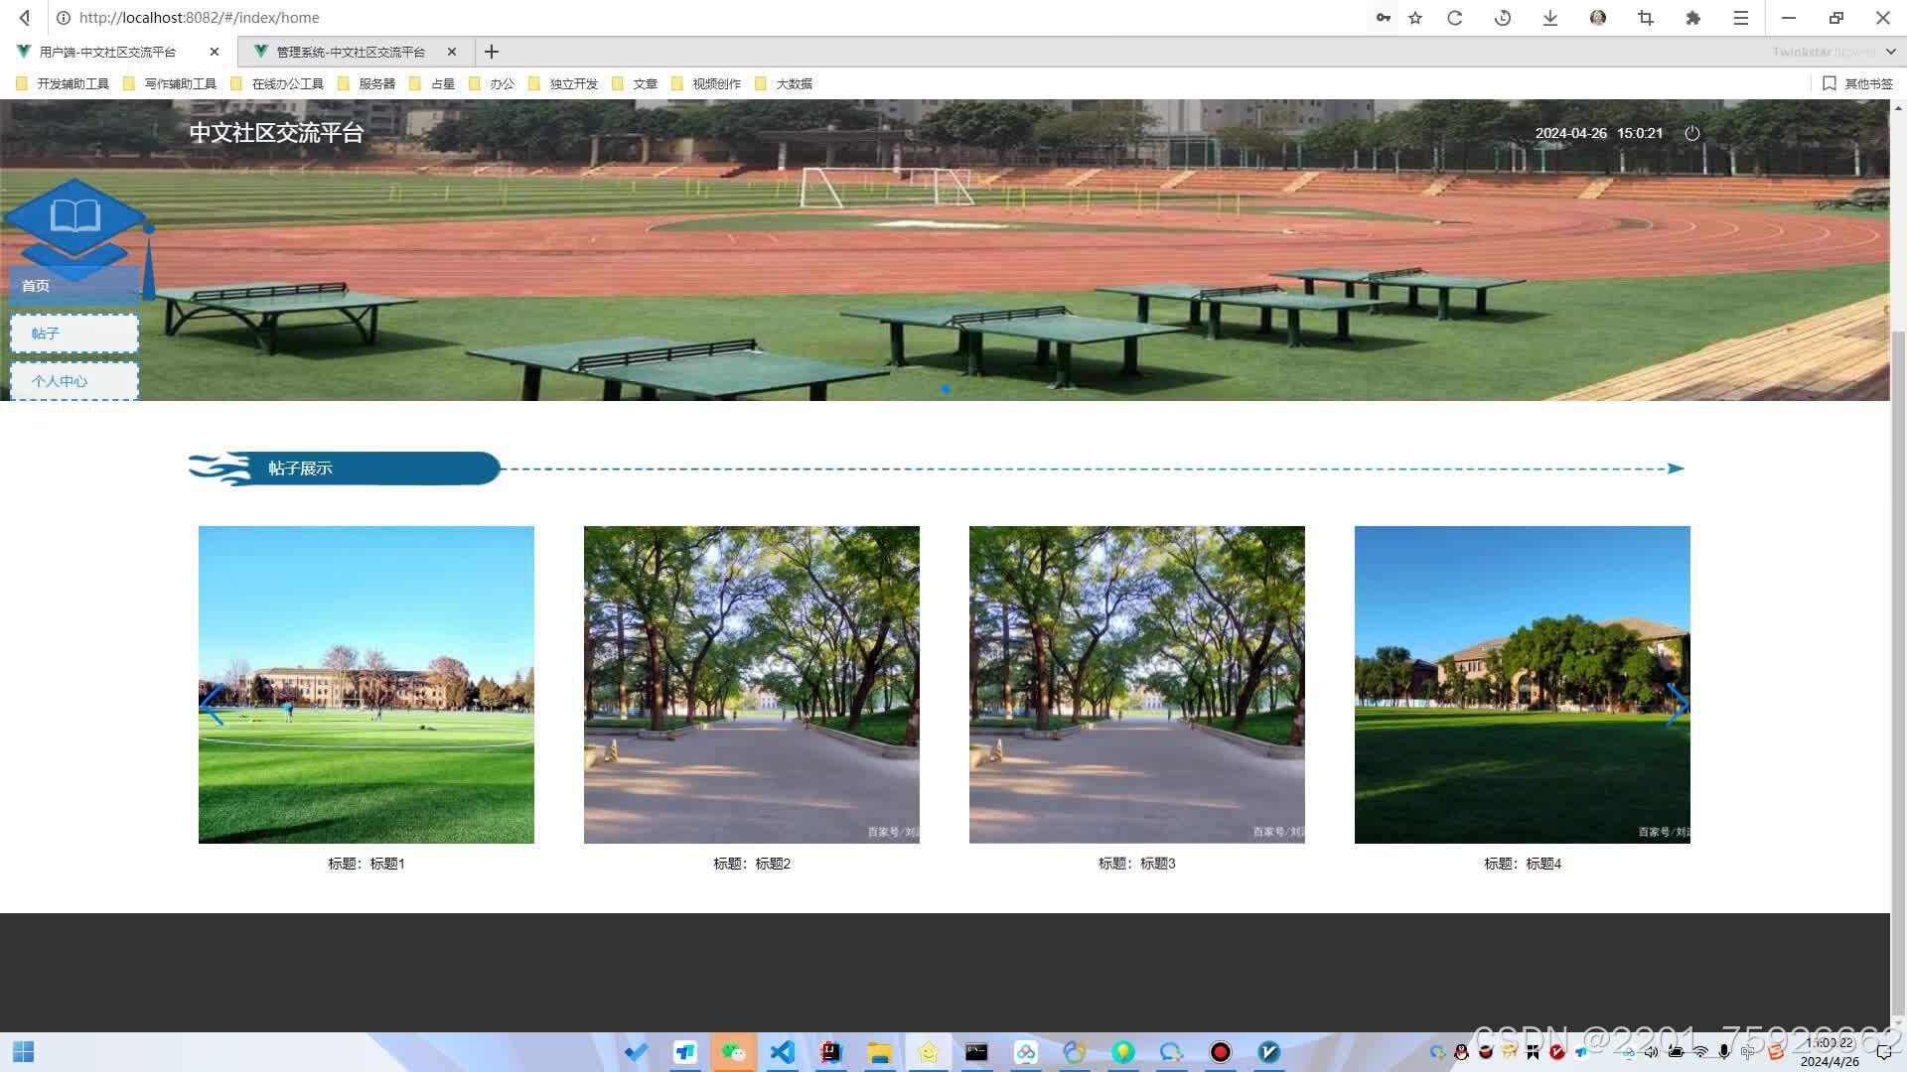Click the banner carousel indicator dot

[946, 389]
